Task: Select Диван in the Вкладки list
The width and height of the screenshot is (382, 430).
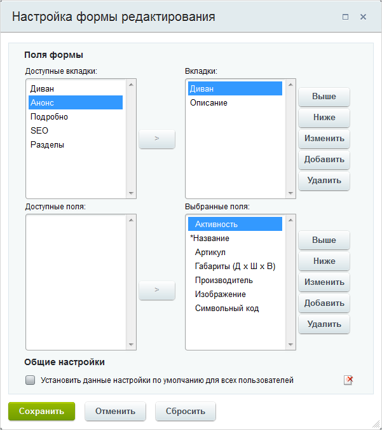Action: click(x=235, y=88)
